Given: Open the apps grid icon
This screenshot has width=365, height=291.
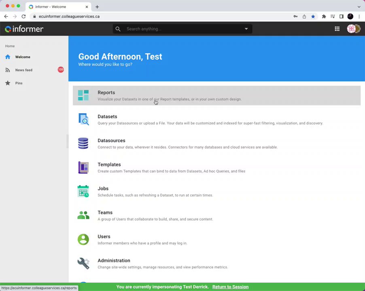Looking at the screenshot, I should (x=337, y=29).
